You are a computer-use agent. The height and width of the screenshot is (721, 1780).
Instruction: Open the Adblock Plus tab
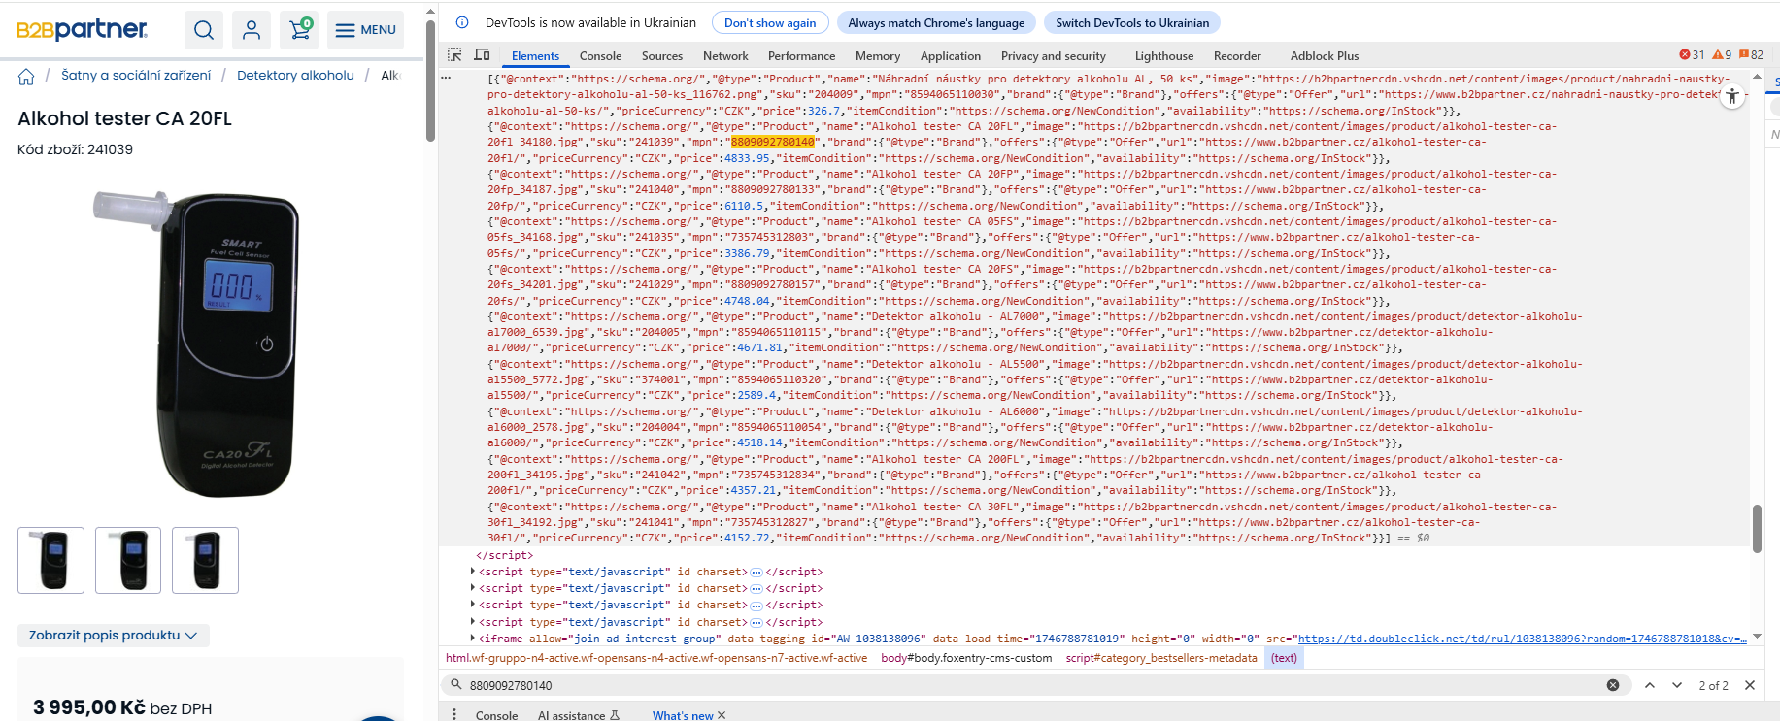tap(1325, 56)
